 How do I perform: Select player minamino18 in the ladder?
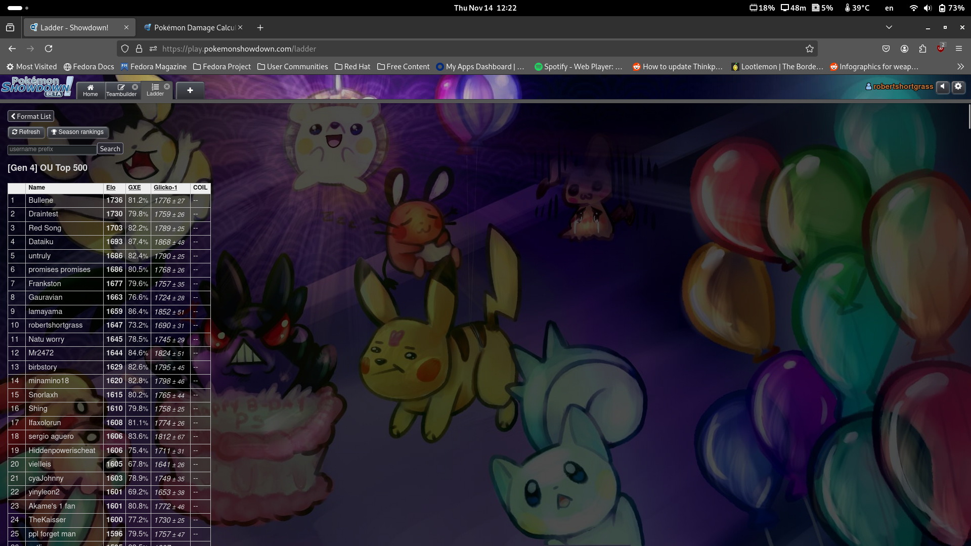tap(49, 381)
